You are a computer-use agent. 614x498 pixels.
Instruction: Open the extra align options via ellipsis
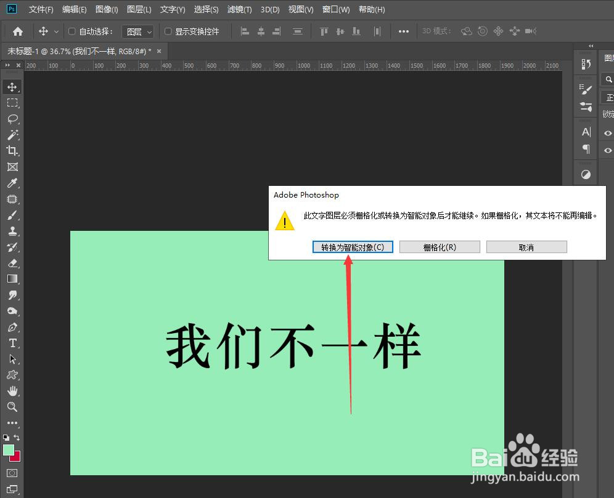(x=404, y=31)
